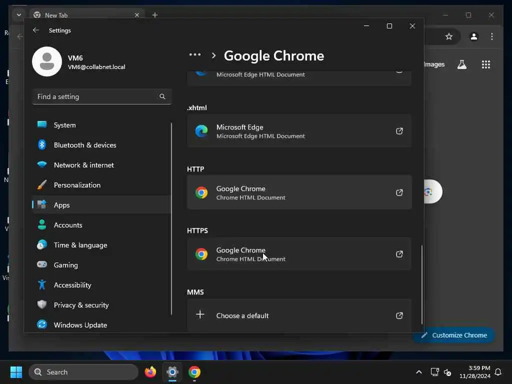Change HTTPS default Google Chrome row
512x384 pixels.
(299, 254)
